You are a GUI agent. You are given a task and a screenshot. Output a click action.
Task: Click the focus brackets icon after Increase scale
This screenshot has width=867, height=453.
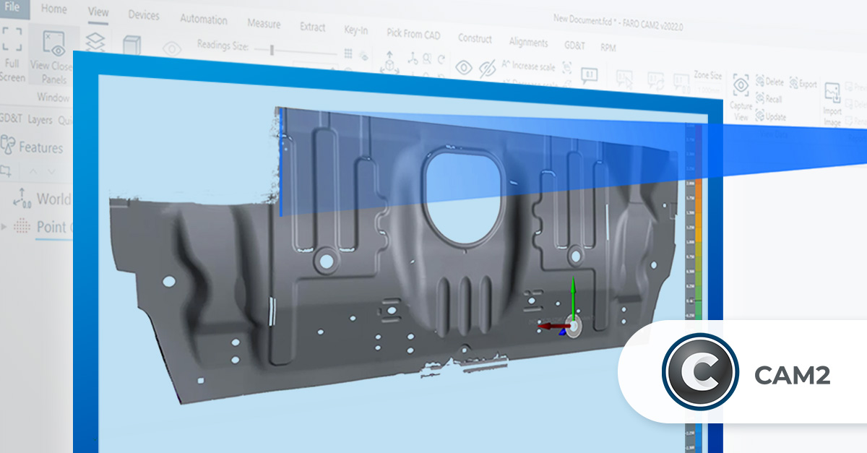pyautogui.click(x=567, y=68)
